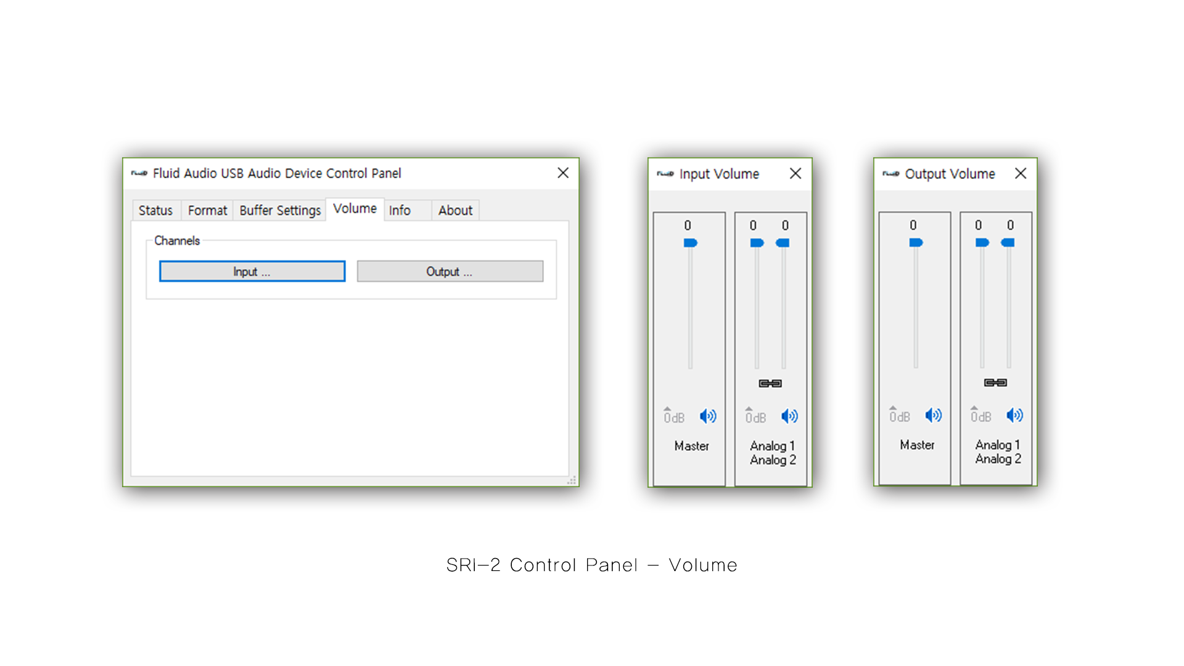The image size is (1184, 666).
Task: Open the About tab
Action: [x=455, y=211]
